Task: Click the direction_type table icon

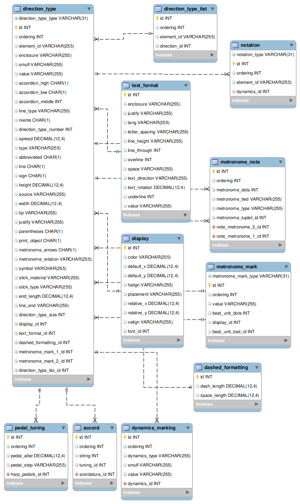Action: [17, 9]
